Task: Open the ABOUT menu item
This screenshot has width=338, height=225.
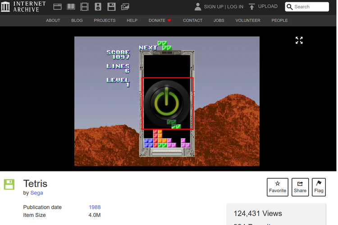Action: (x=53, y=20)
